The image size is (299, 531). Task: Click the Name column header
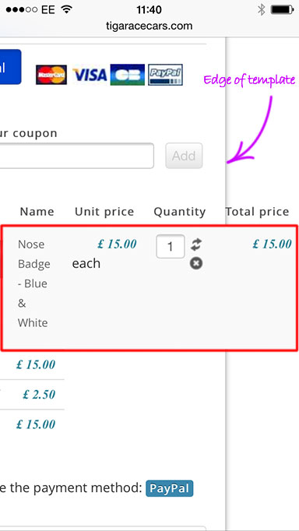tap(37, 212)
